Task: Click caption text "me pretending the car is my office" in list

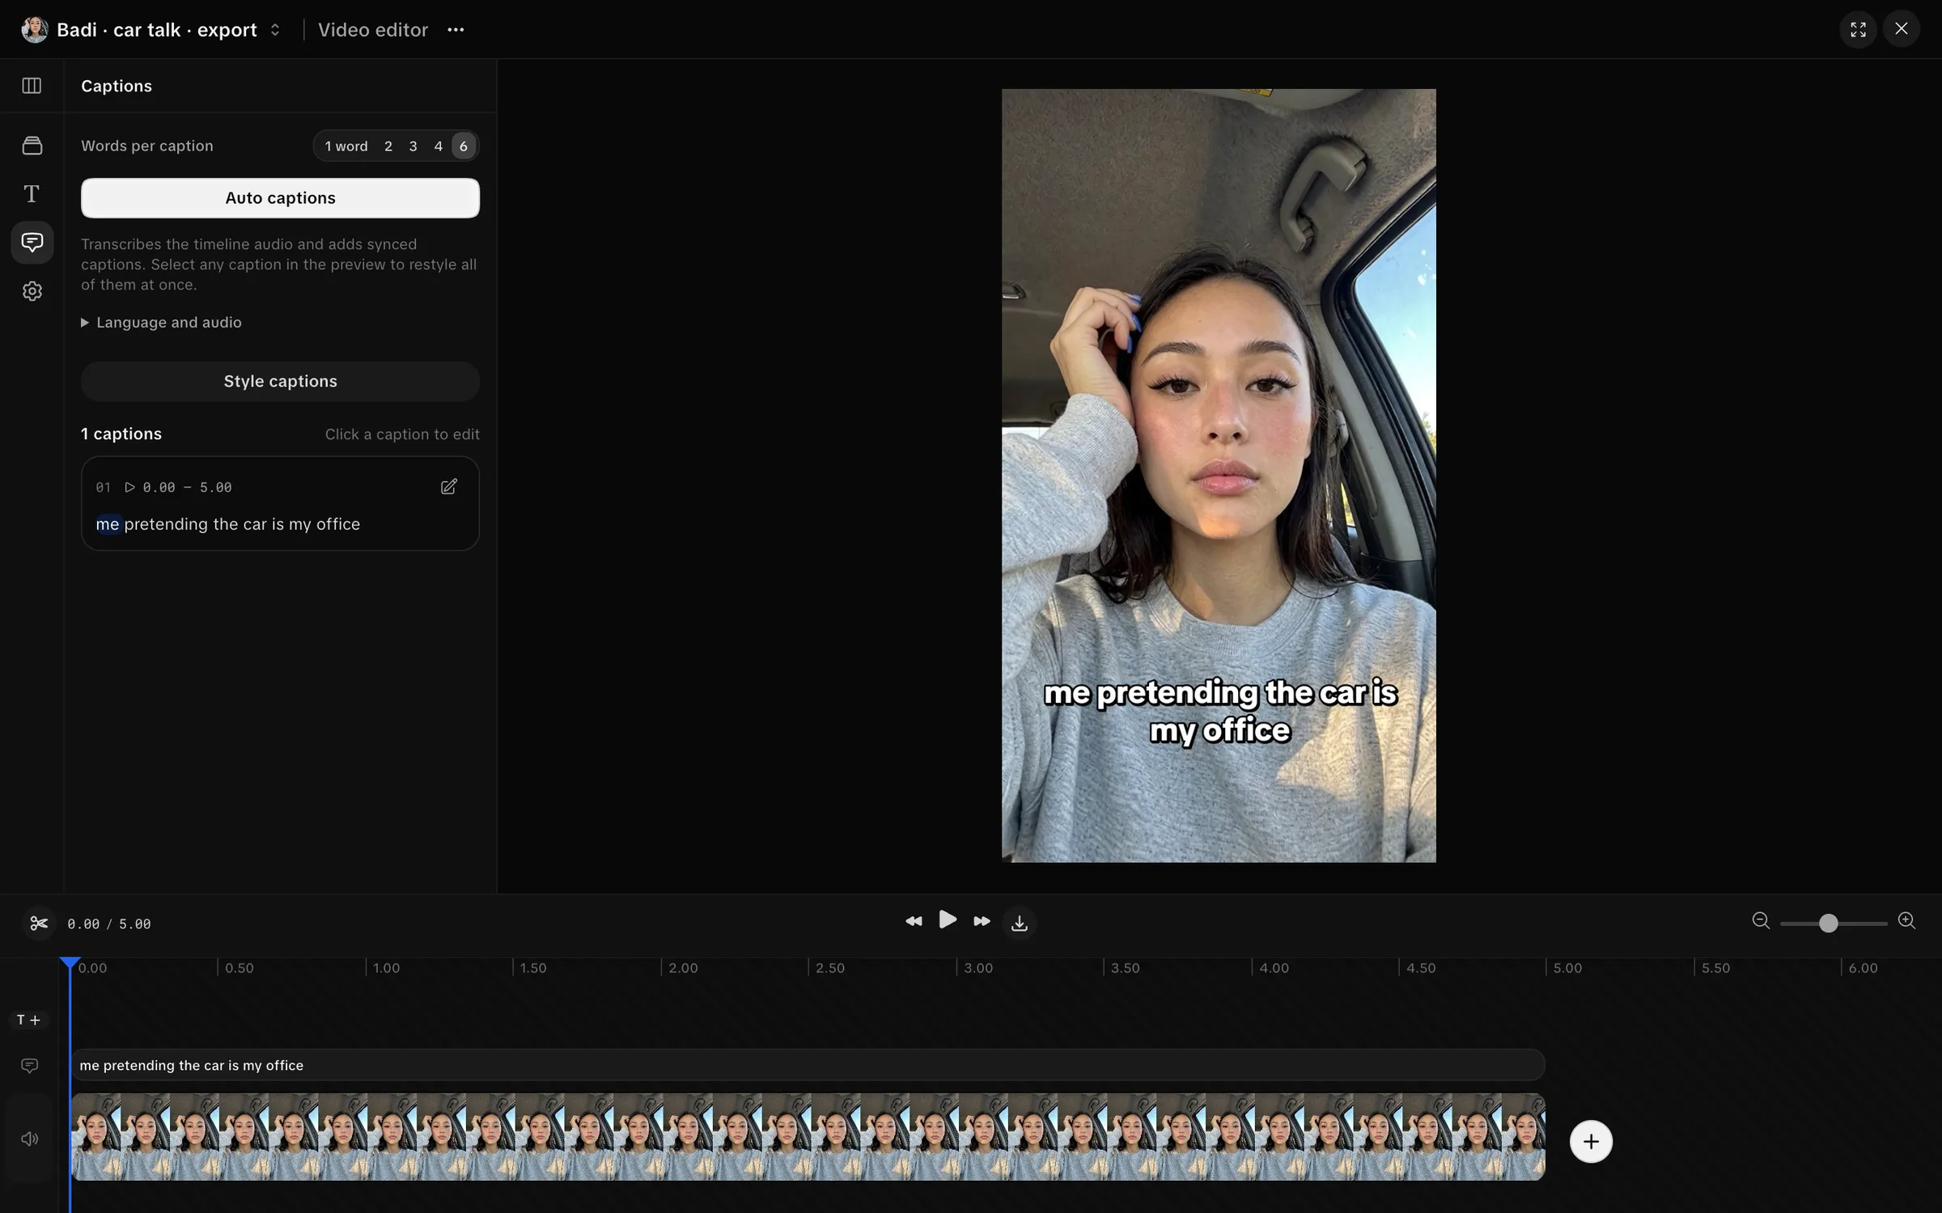Action: tap(228, 524)
